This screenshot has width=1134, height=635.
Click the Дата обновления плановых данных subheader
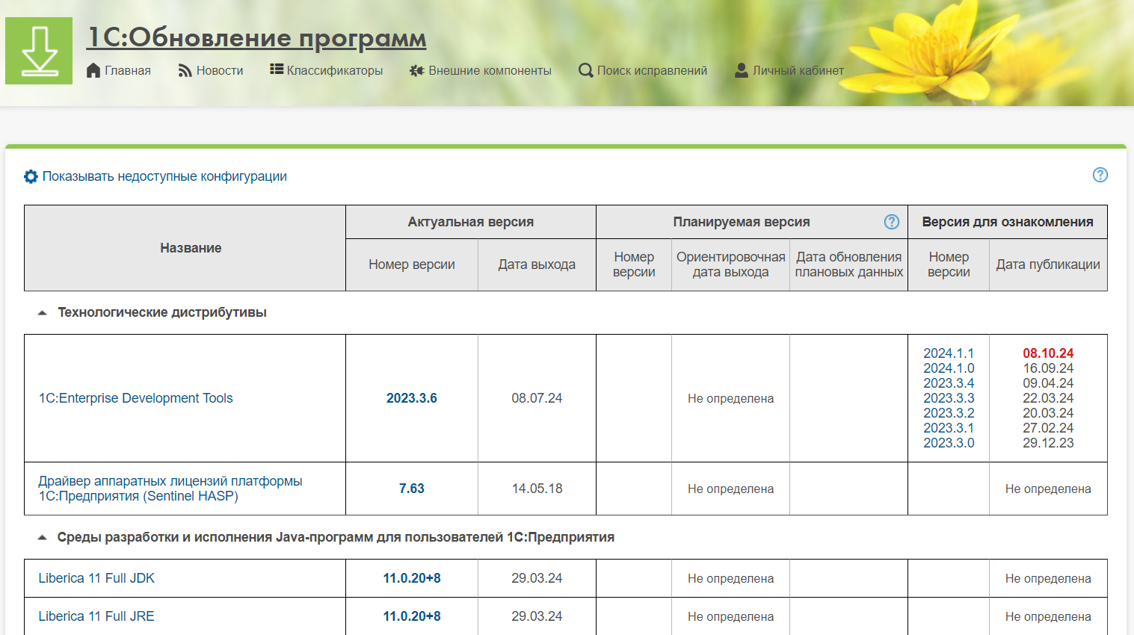pos(848,264)
